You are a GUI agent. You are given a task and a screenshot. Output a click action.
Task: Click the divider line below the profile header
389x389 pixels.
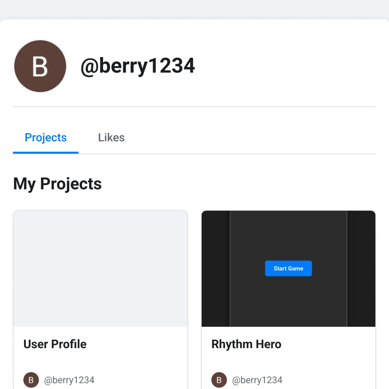pyautogui.click(x=194, y=107)
